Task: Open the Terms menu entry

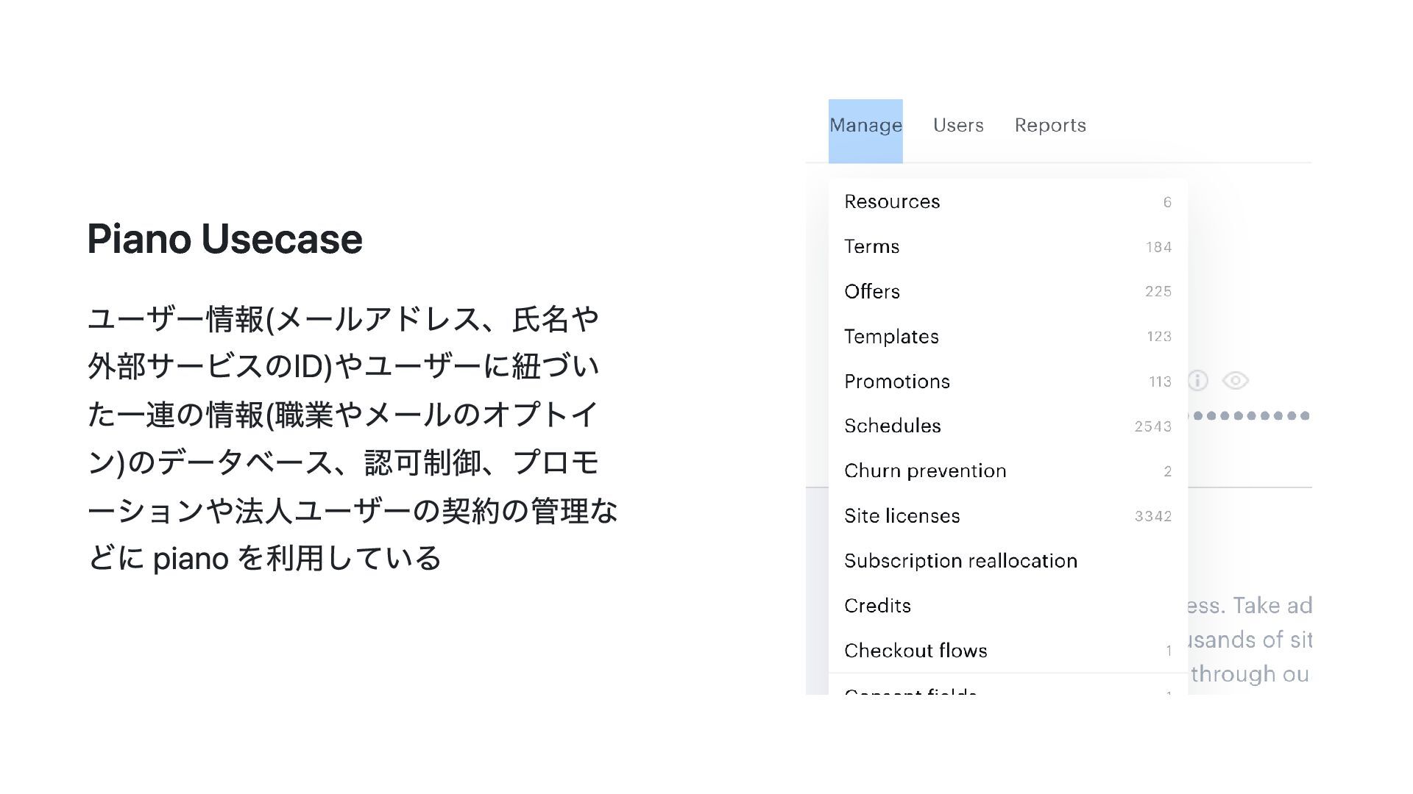Action: tap(872, 246)
